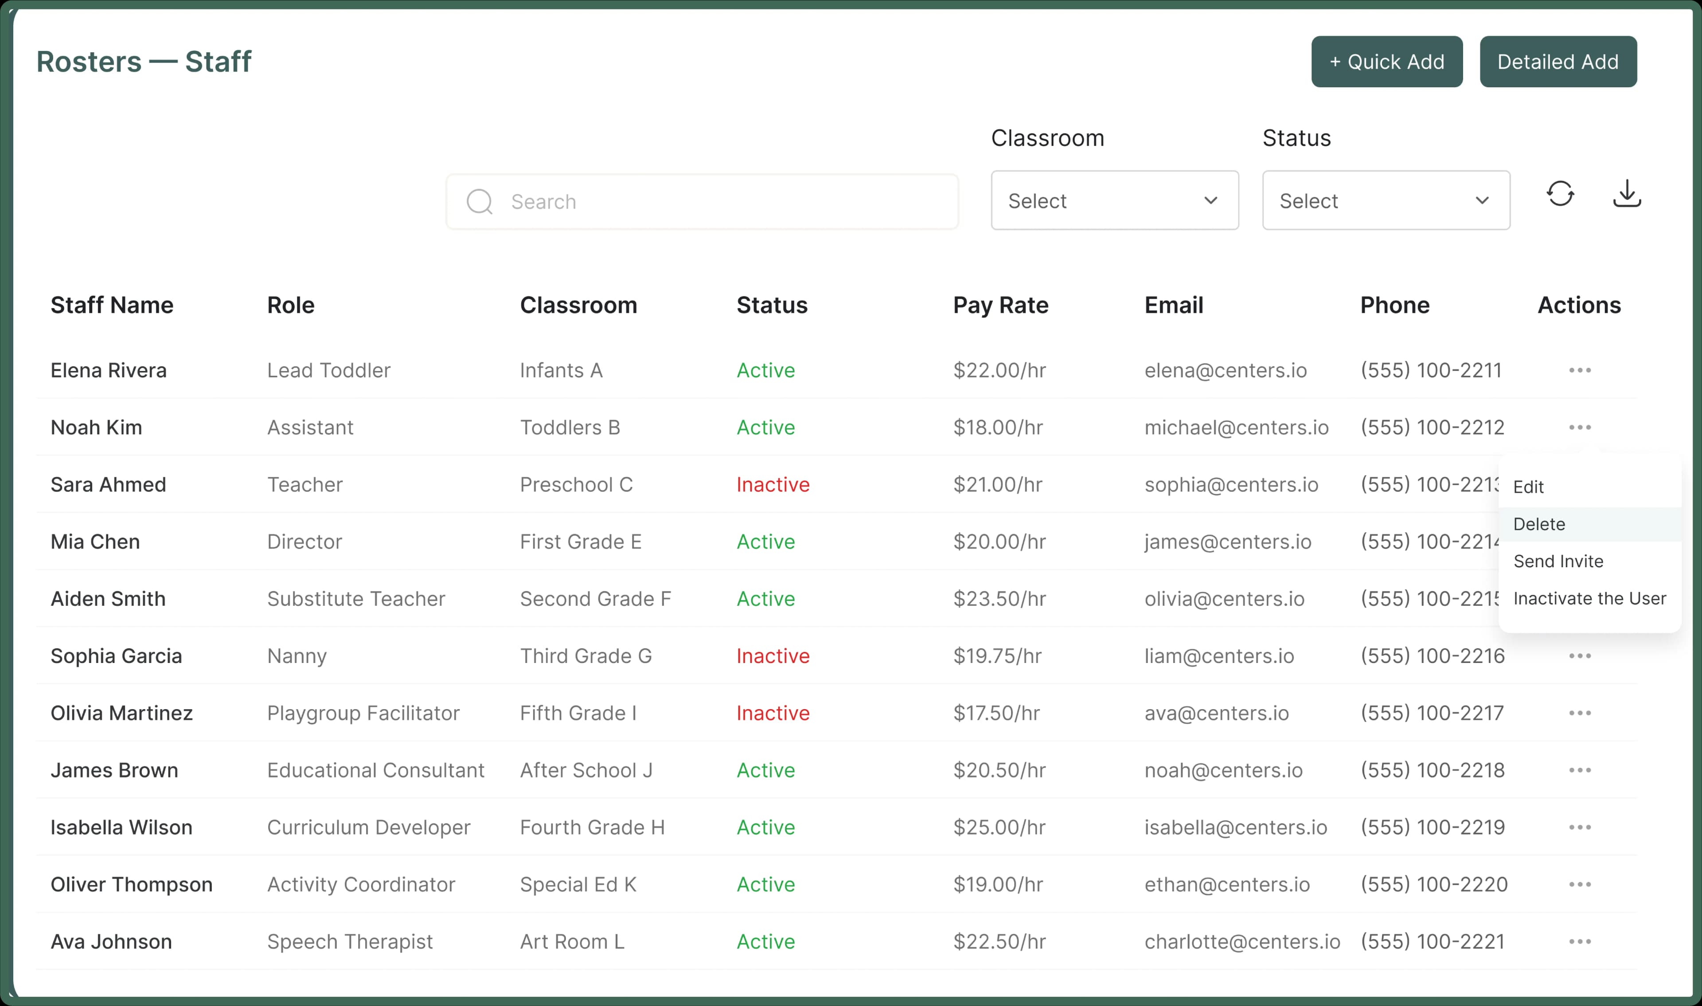Open the actions menu for Olivia Martinez

tap(1580, 713)
